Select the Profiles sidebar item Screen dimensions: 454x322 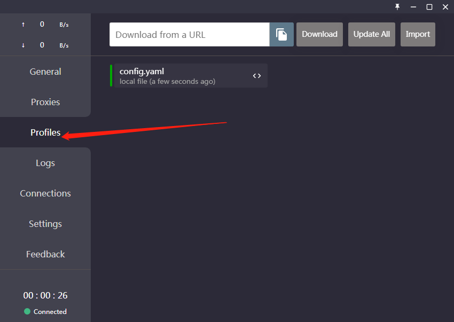[x=45, y=132]
